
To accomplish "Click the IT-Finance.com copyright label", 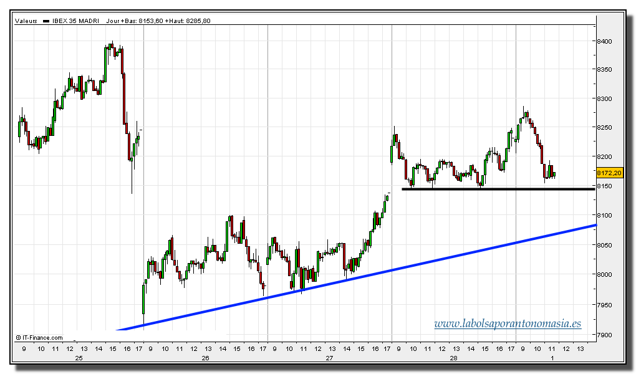I will 39,337.
